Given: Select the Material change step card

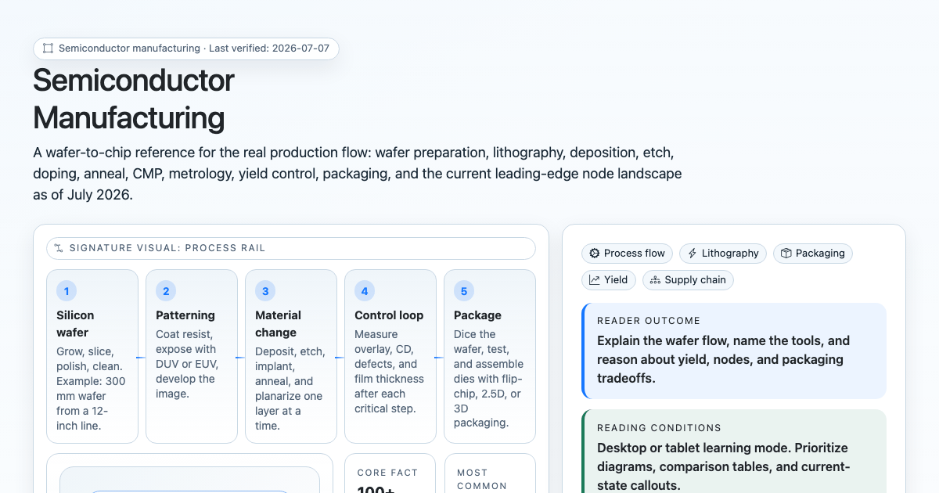Looking at the screenshot, I should 291,357.
